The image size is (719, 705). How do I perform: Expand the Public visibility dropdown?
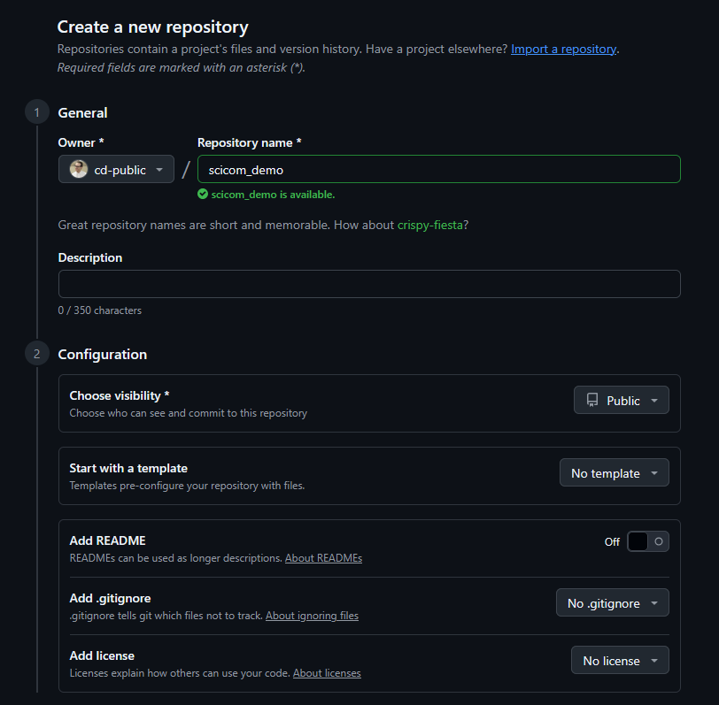[x=622, y=401]
